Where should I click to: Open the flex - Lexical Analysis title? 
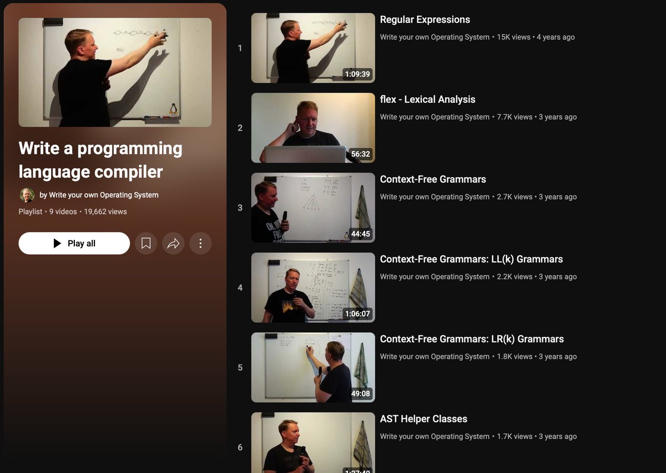(428, 99)
